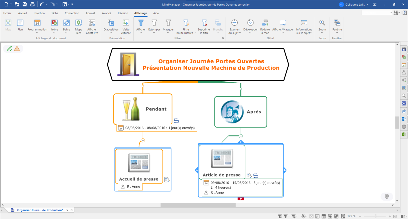Screen dimensions: 408x219
Task: Open the Filtre multi-critères dropdown
Action: point(186,27)
